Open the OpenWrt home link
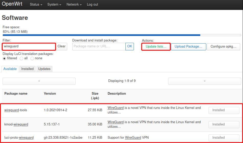243x143 pixels. click(x=12, y=4)
